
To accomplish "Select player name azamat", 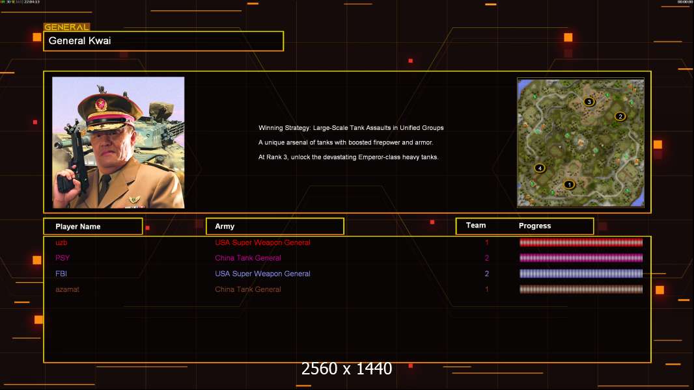I will click(67, 289).
